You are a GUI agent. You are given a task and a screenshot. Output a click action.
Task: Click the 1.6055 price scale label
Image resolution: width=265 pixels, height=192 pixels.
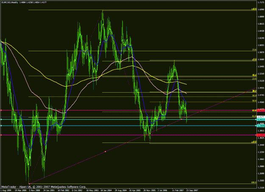260,45
